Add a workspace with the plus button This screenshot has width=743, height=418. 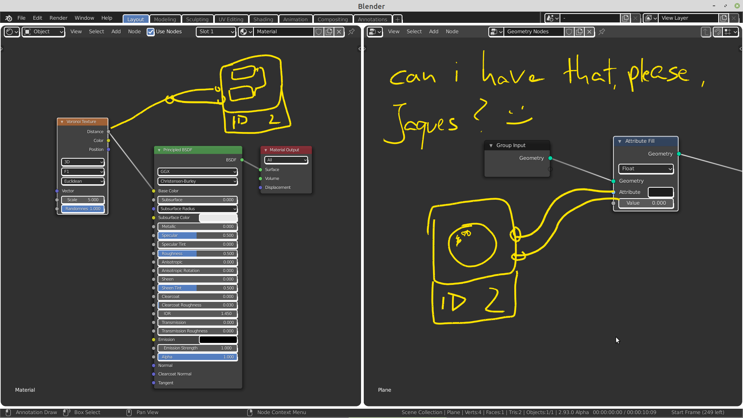(x=397, y=19)
